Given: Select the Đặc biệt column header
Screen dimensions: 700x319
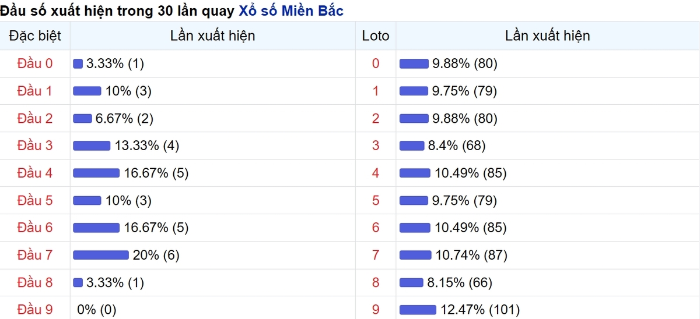Looking at the screenshot, I should pos(35,36).
